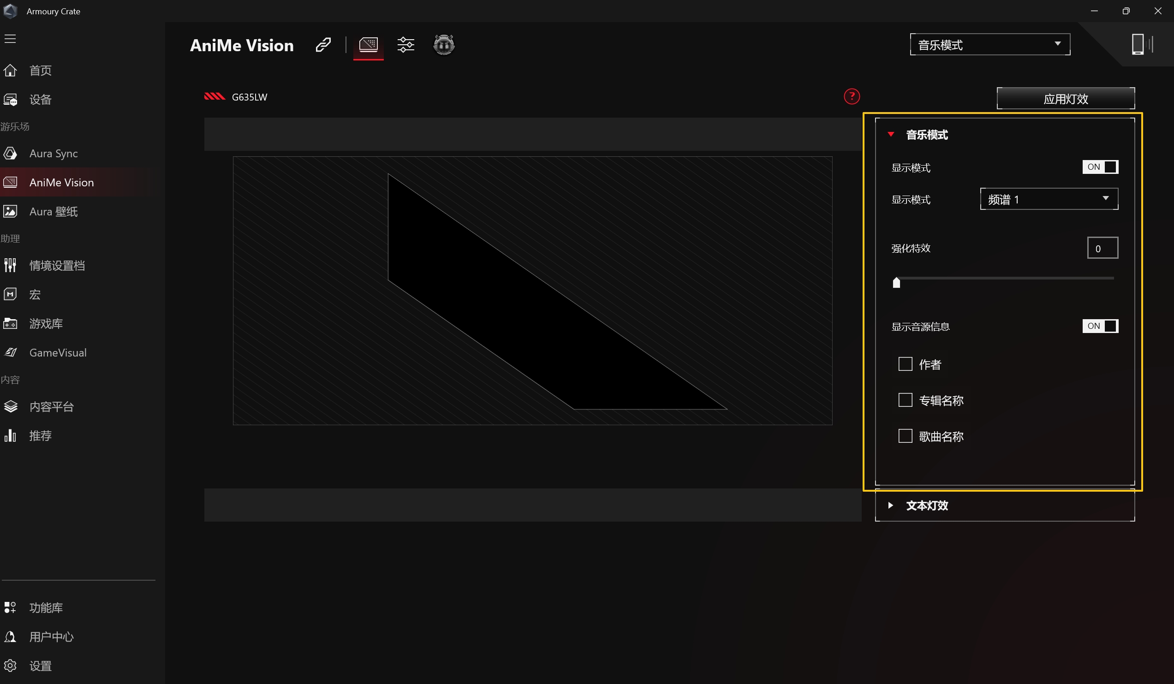Click the 宏 macro icon
Screen dimensions: 1174x684
pos(10,294)
